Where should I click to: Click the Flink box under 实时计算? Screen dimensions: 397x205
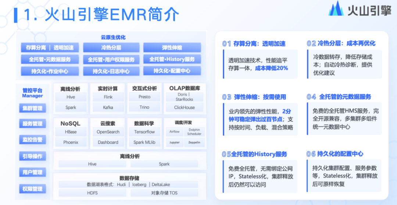[x=108, y=97]
